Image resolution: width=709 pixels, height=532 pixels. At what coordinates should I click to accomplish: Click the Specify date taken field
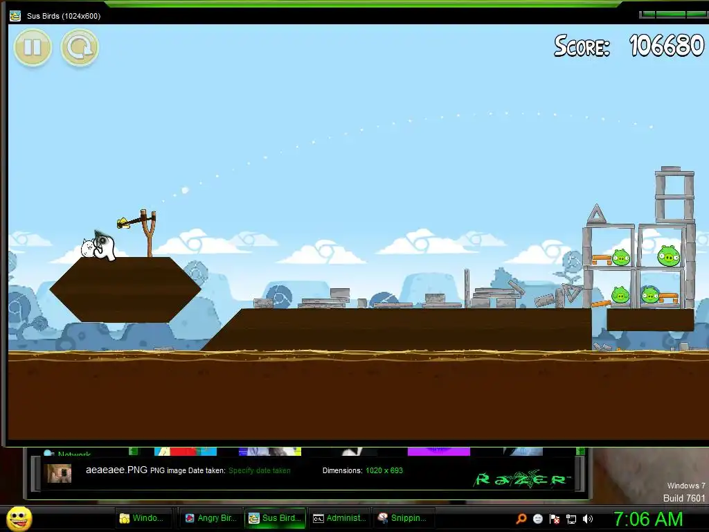(260, 470)
